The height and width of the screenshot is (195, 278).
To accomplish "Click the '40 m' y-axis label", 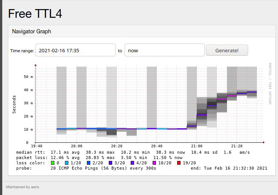I will (28, 90).
